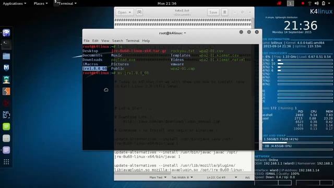Open gedit hamburger menu
The image size is (334, 188).
(x=224, y=12)
